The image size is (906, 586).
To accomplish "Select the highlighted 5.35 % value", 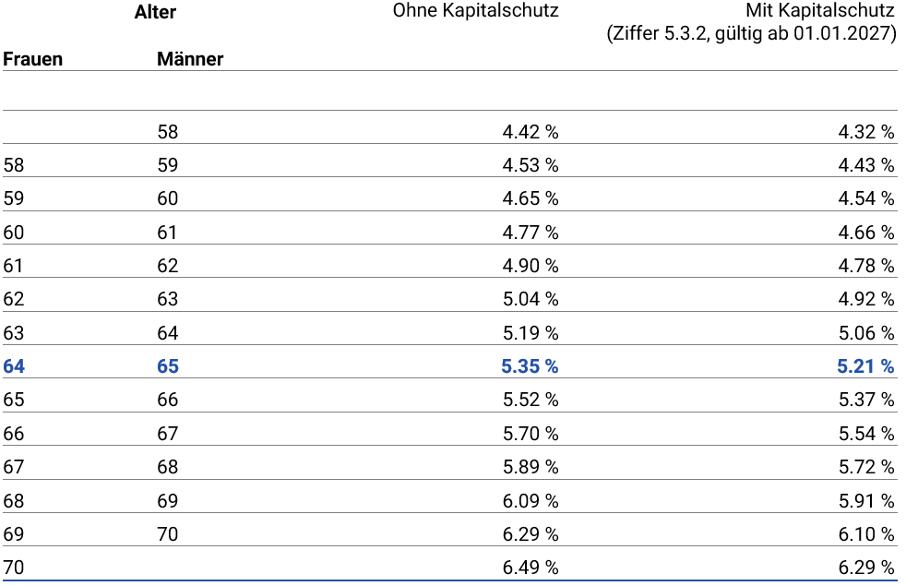I will tap(530, 366).
